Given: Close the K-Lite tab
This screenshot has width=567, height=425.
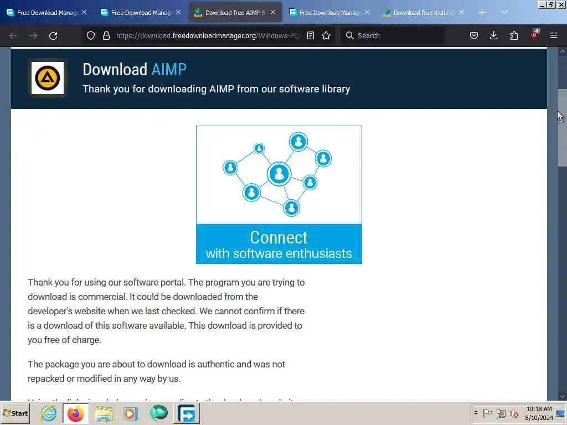Looking at the screenshot, I should 461,12.
